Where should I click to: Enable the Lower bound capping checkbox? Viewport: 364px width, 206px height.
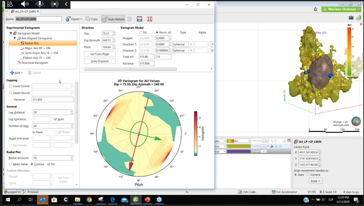pyautogui.click(x=10, y=86)
